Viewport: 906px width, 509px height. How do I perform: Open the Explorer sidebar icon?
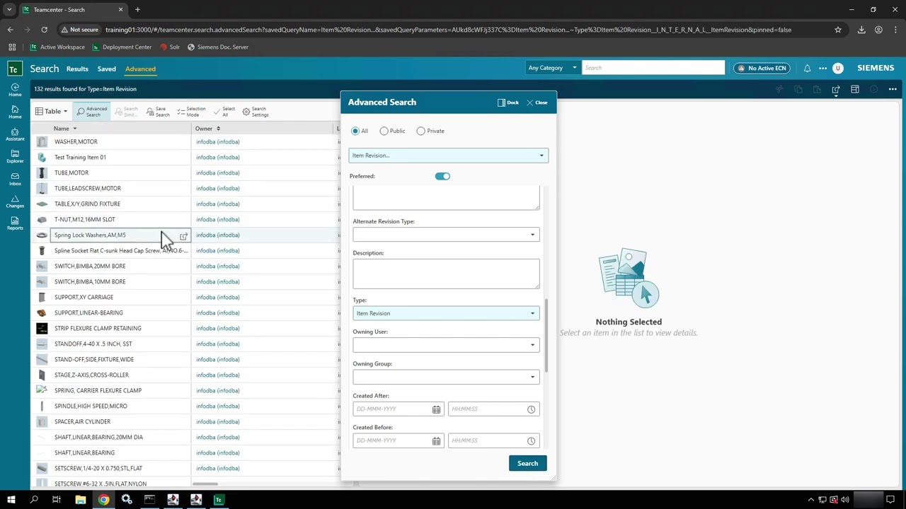pos(15,156)
